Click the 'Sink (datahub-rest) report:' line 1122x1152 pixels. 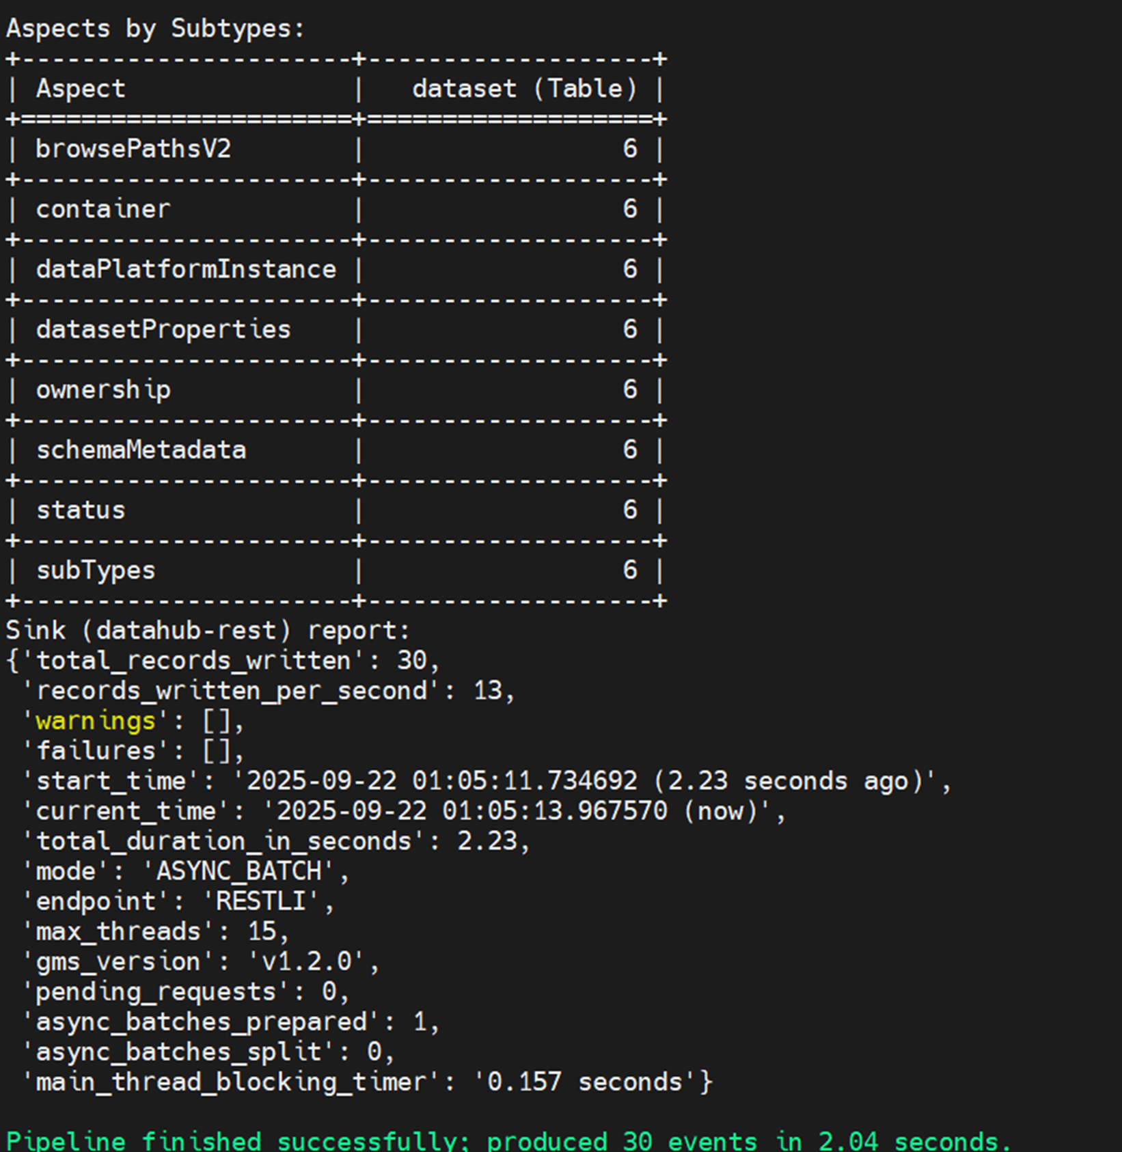click(x=208, y=630)
